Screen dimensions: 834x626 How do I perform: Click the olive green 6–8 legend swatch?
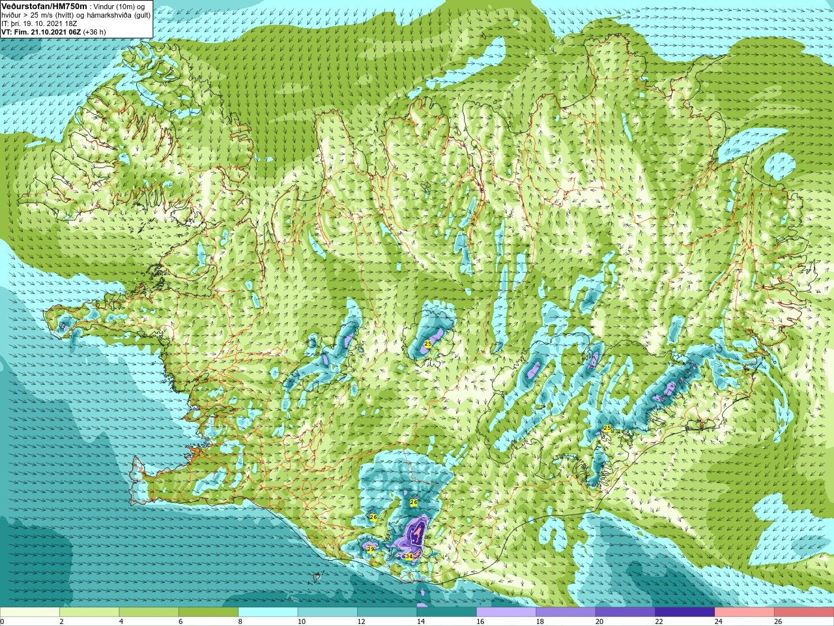point(208,613)
